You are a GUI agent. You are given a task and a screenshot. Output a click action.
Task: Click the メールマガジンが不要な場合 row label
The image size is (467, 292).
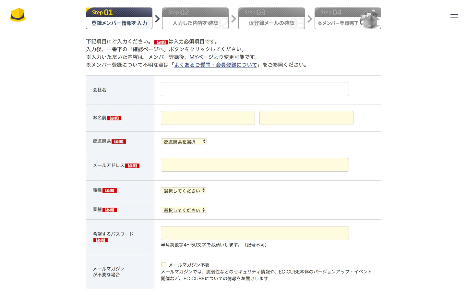109,272
